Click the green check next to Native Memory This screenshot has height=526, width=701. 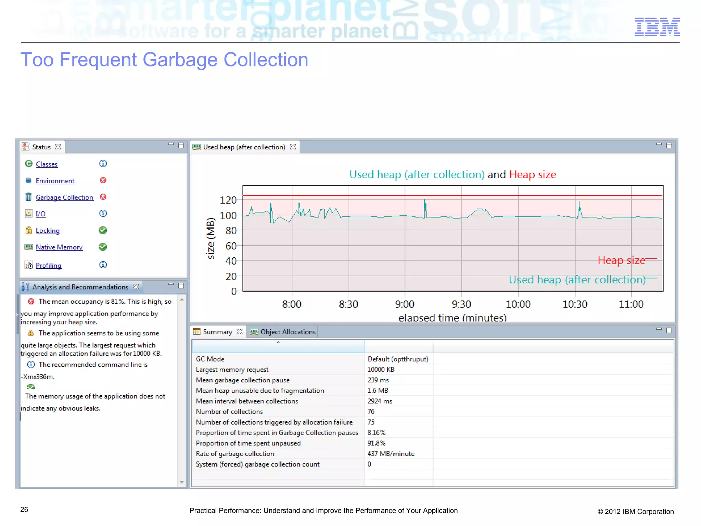tap(103, 247)
